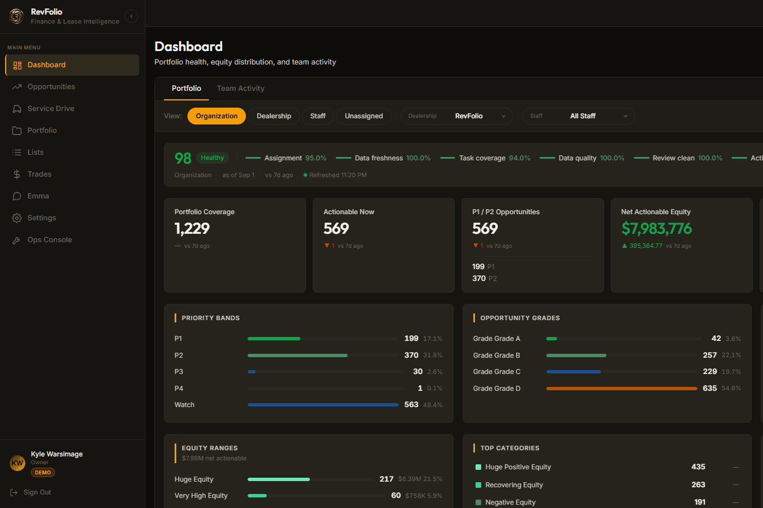The width and height of the screenshot is (763, 508).
Task: Click the Grade D orange progress bar
Action: pyautogui.click(x=622, y=389)
